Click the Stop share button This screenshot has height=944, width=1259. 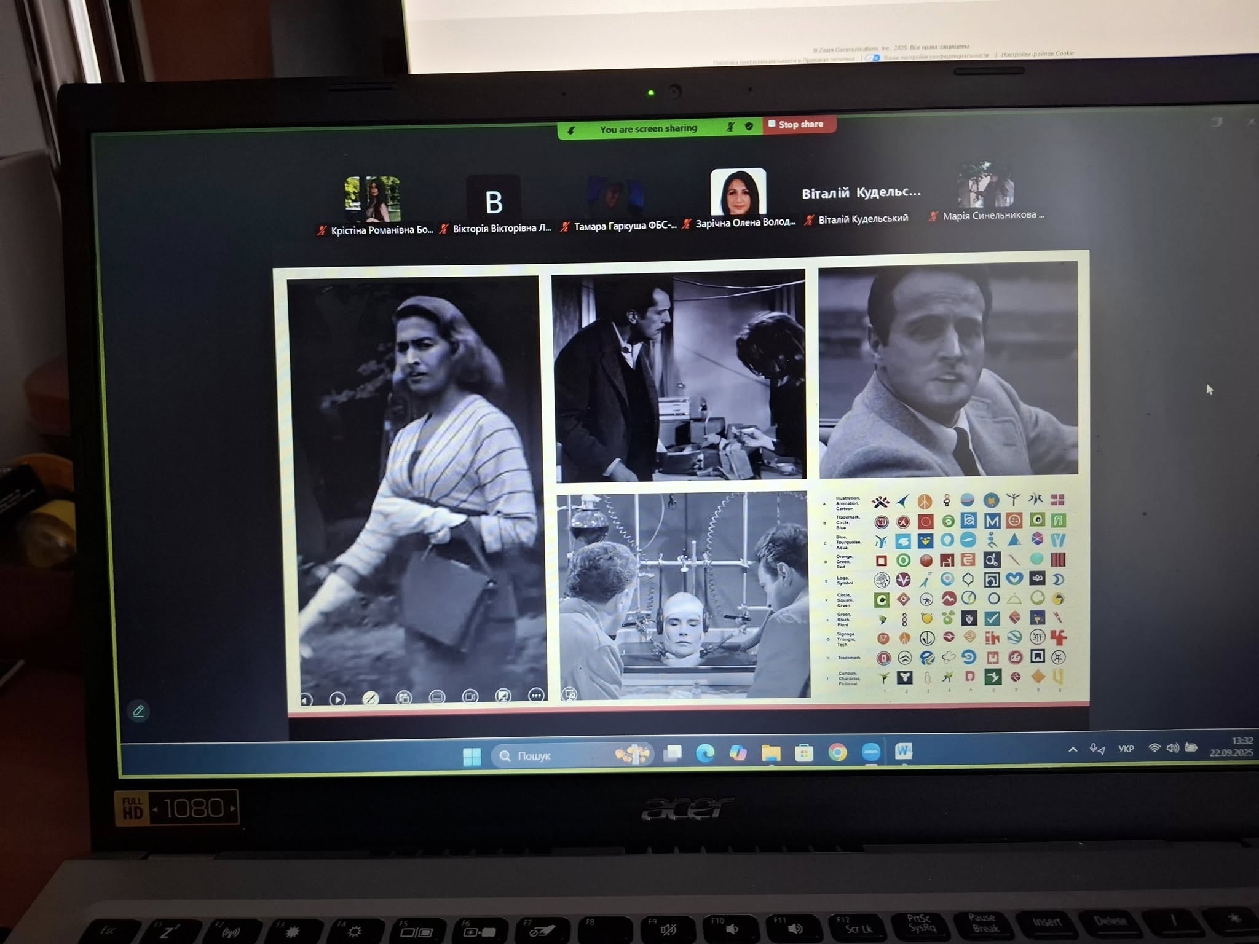click(799, 124)
